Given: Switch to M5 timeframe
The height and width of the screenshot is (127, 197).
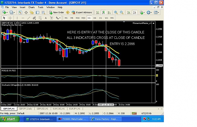Looking at the screenshot, I should 72,18.
